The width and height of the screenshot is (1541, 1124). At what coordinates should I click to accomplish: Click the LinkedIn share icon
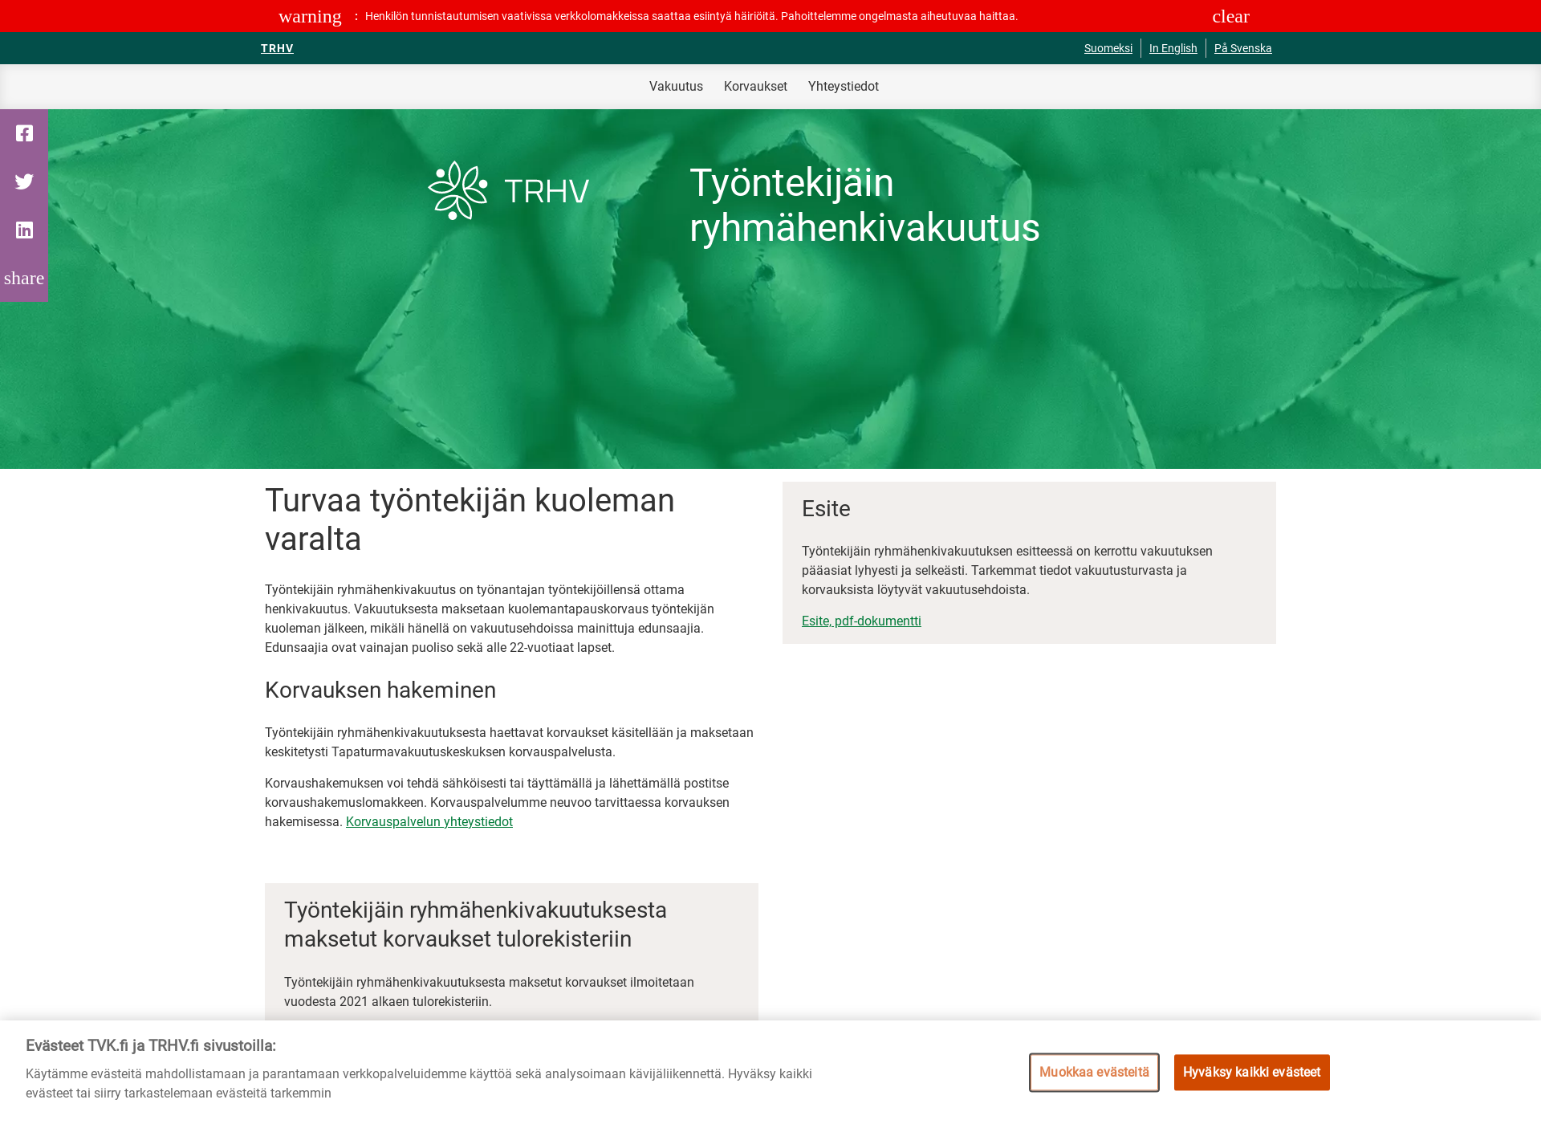click(22, 229)
